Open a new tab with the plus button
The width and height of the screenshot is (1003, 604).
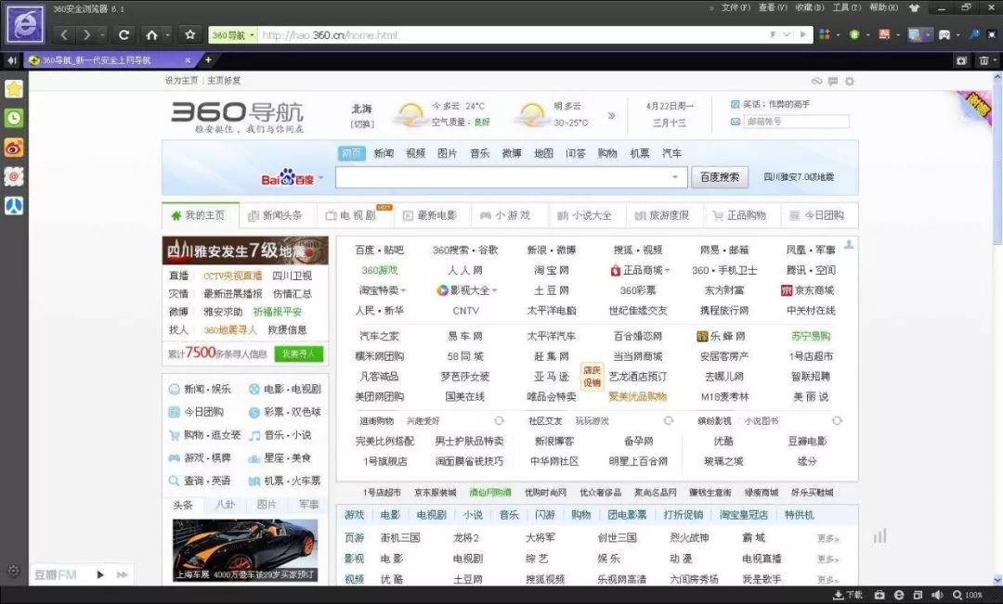208,60
